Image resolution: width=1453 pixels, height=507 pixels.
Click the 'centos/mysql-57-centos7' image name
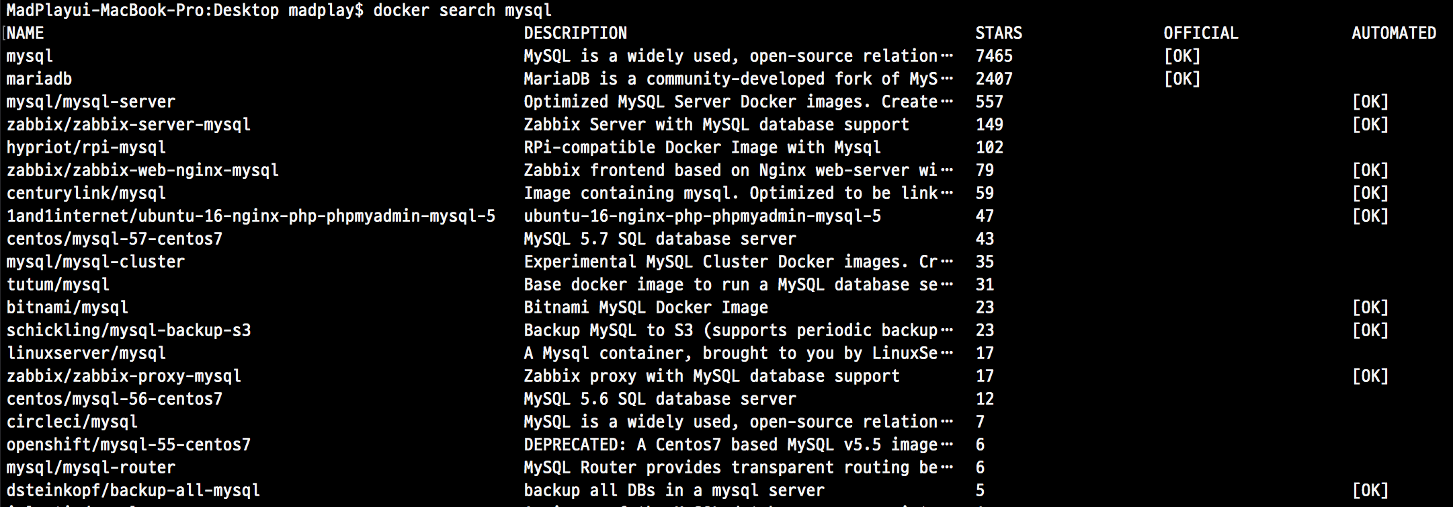[x=114, y=239]
